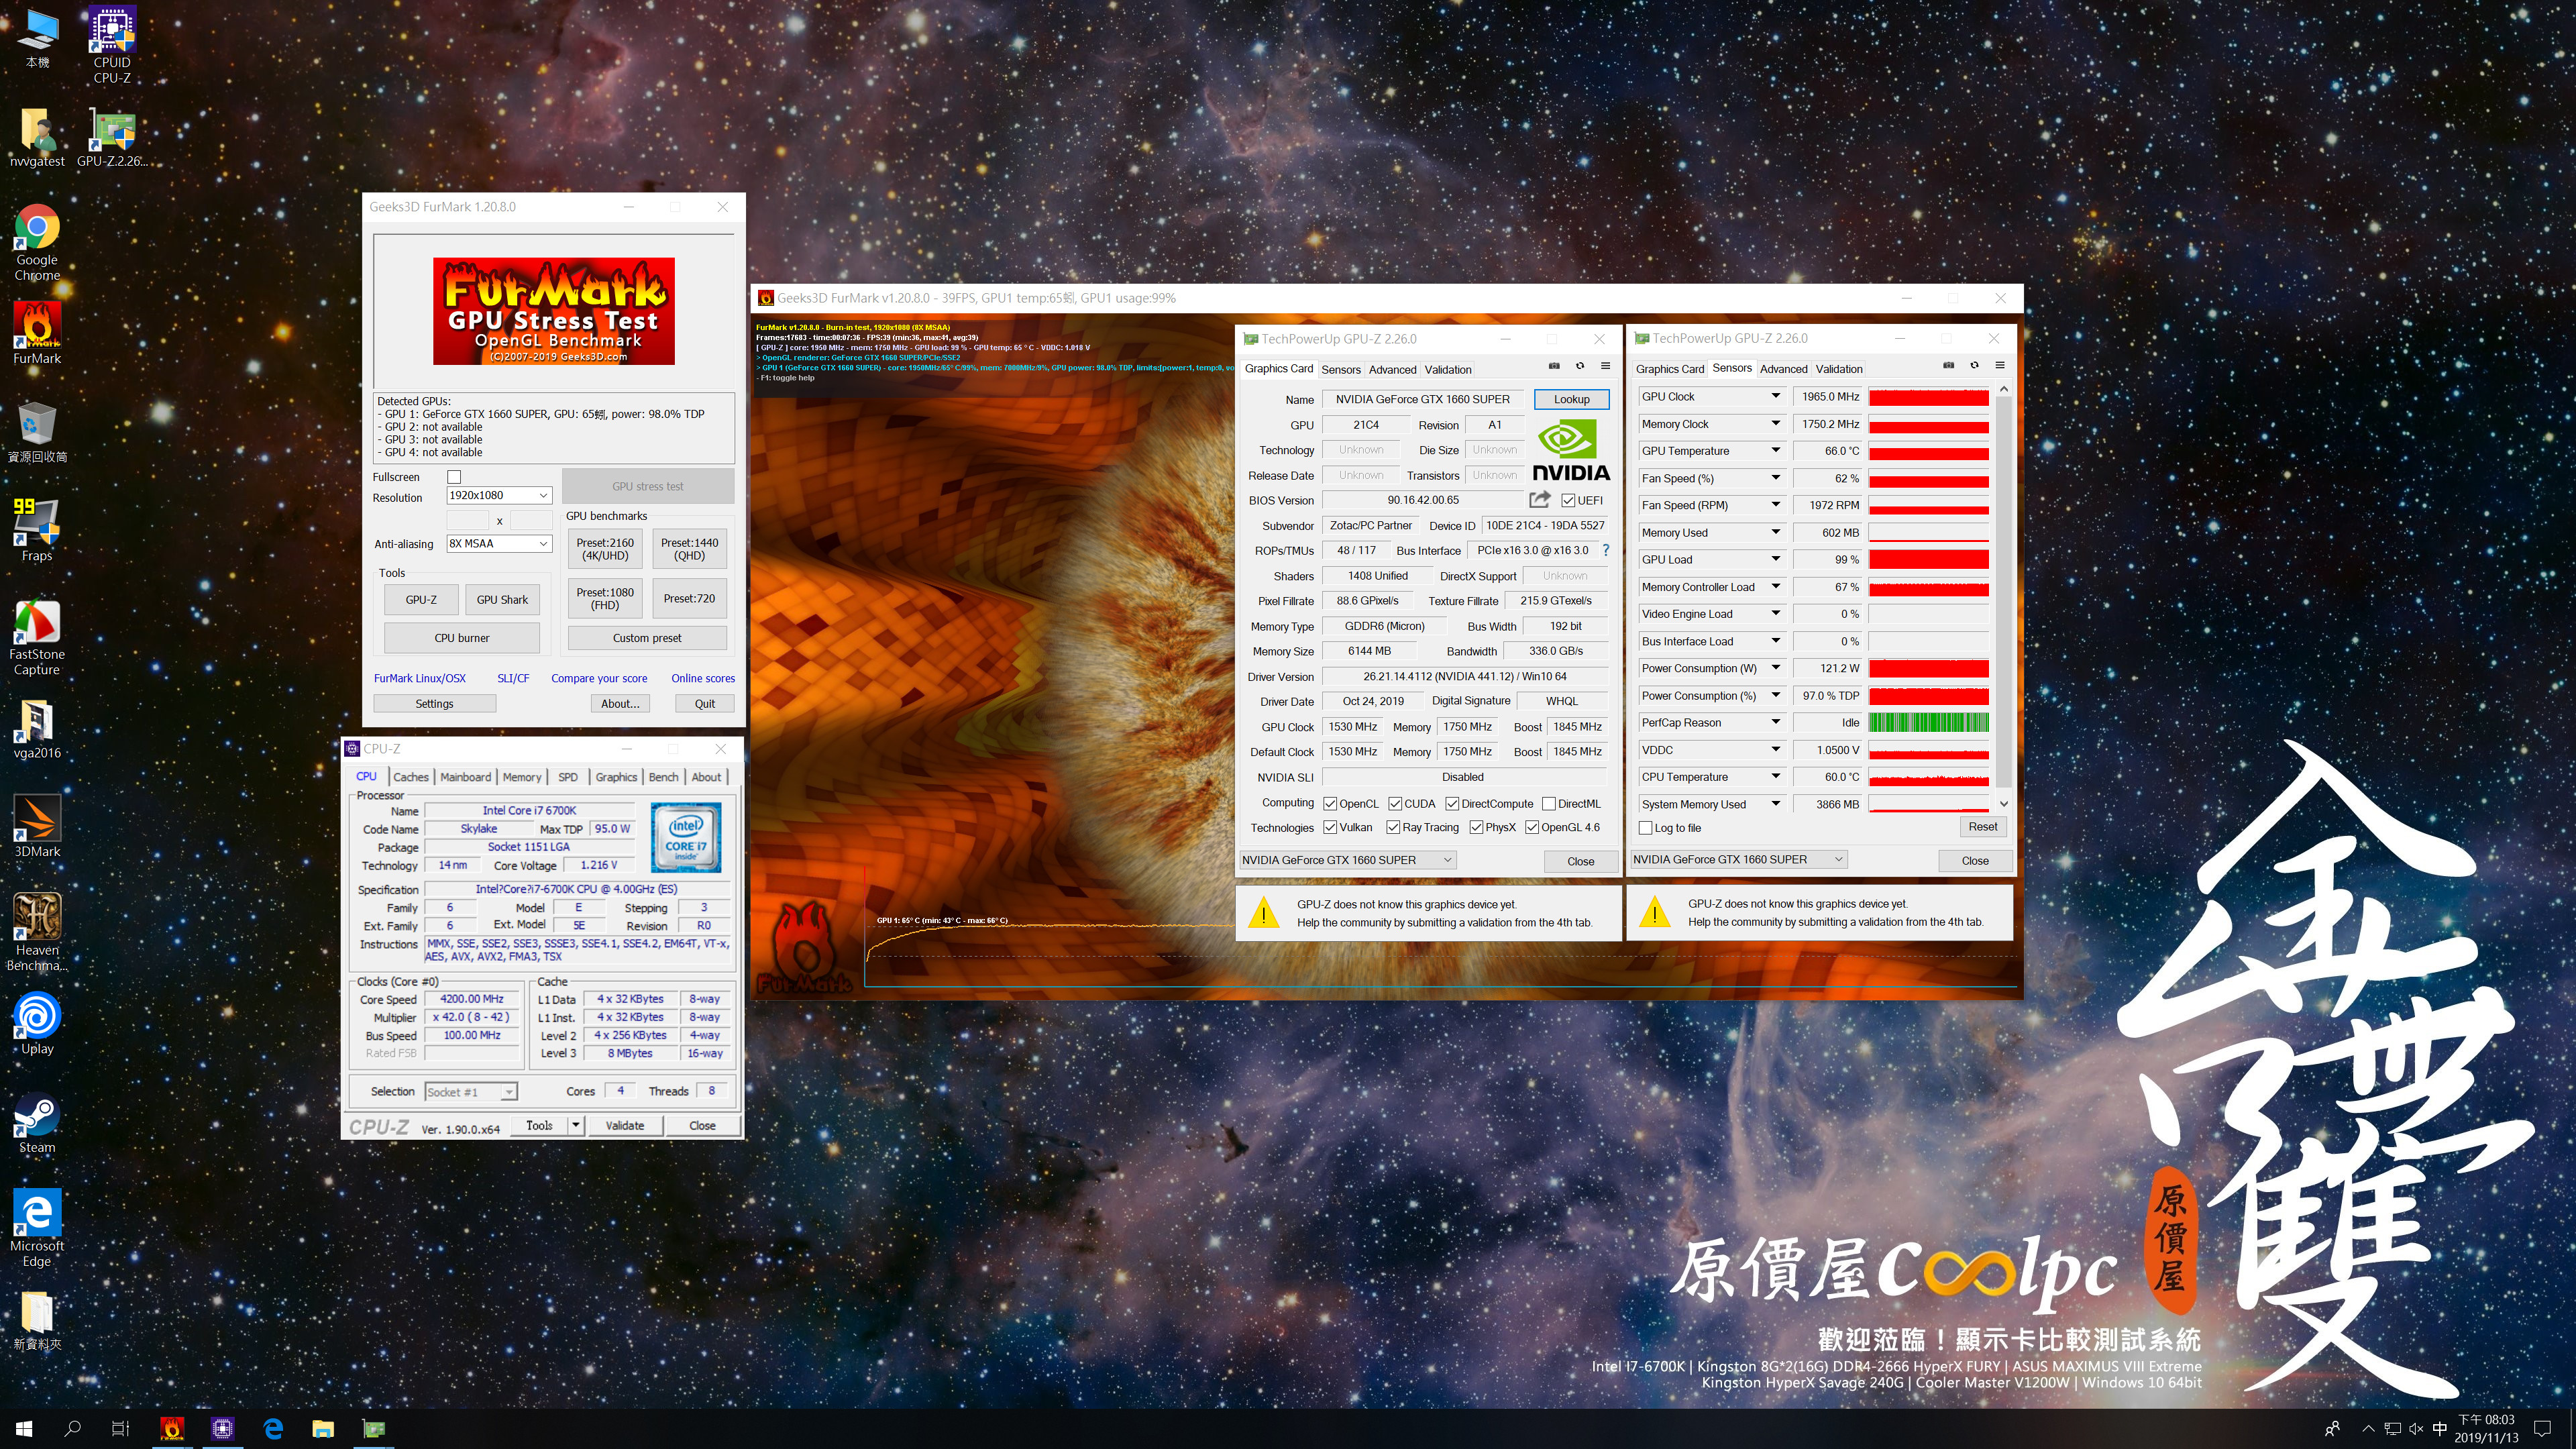Click the PerfCap Reason green graph bar
The image size is (2576, 1449).
(x=1928, y=722)
